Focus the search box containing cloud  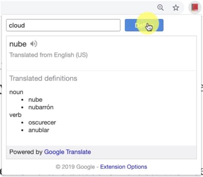63,25
